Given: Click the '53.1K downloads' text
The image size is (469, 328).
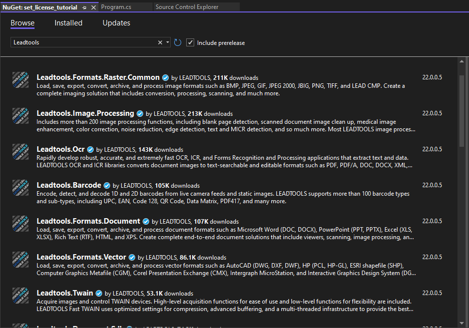Looking at the screenshot, I should (170, 294).
